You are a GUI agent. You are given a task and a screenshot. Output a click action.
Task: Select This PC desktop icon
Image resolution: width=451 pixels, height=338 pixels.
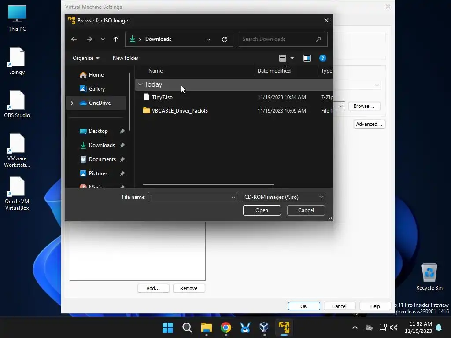coord(17,18)
